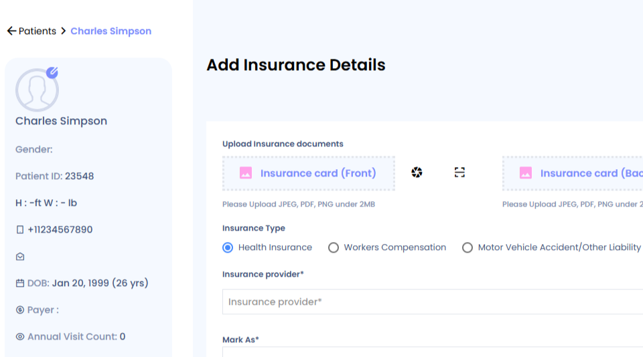Upload the Insurance card (Front) file
Screen dimensions: 643x357
[309, 173]
